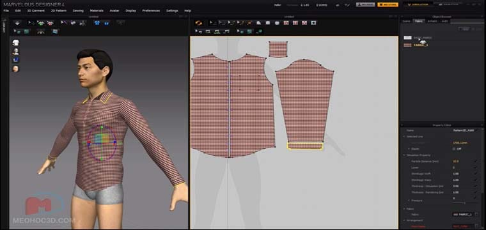This screenshot has height=230, width=486.
Task: Click the blue environment display icon in 3D view
Action: click(x=15, y=60)
